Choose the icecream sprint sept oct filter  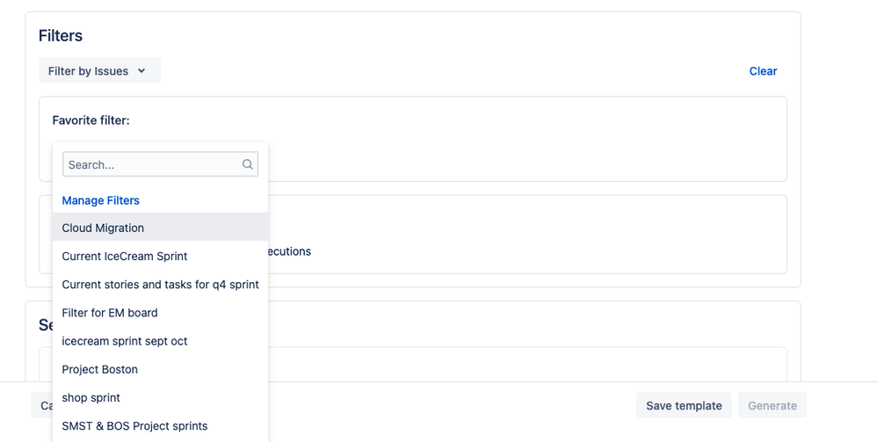point(124,341)
